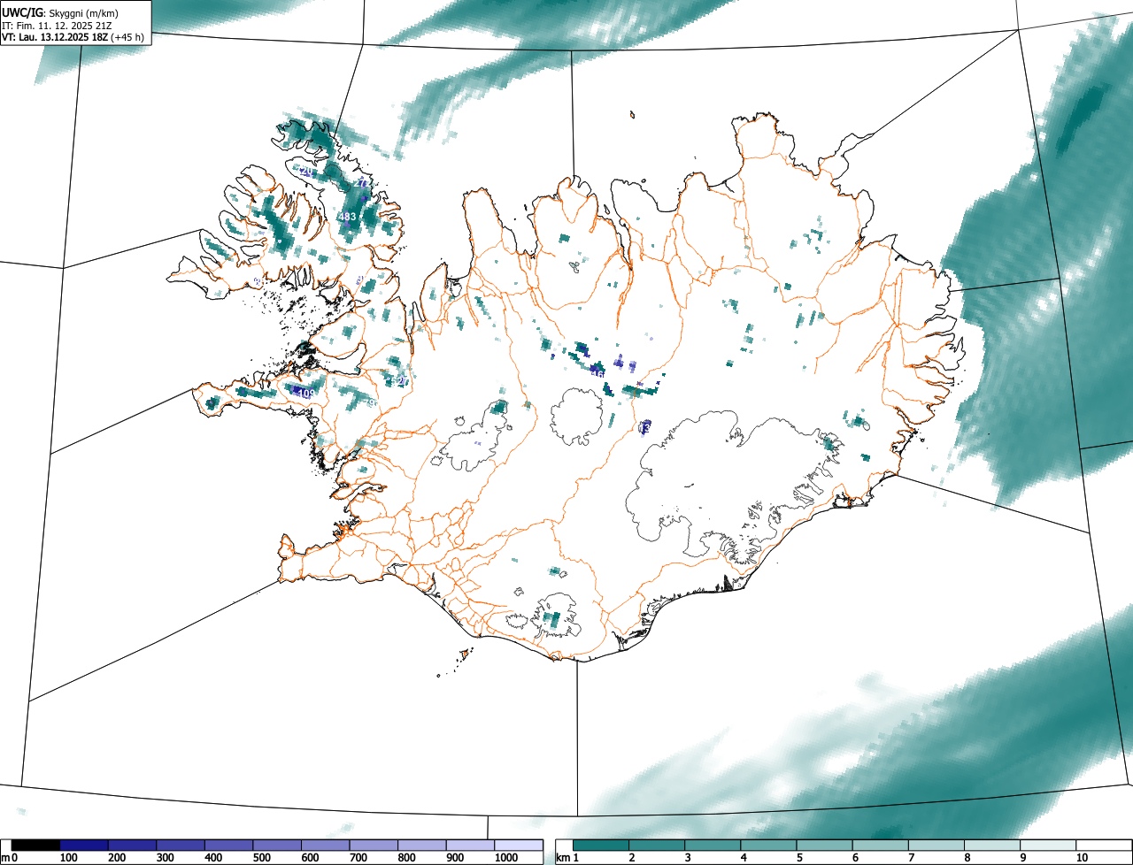Click the "500" tick label in metre legend
Screen dimensions: 1133x865
click(x=261, y=858)
